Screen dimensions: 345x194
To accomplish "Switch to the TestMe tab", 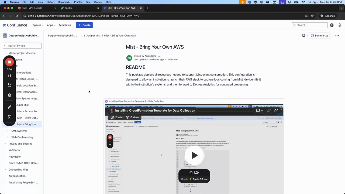I will coord(80,8).
